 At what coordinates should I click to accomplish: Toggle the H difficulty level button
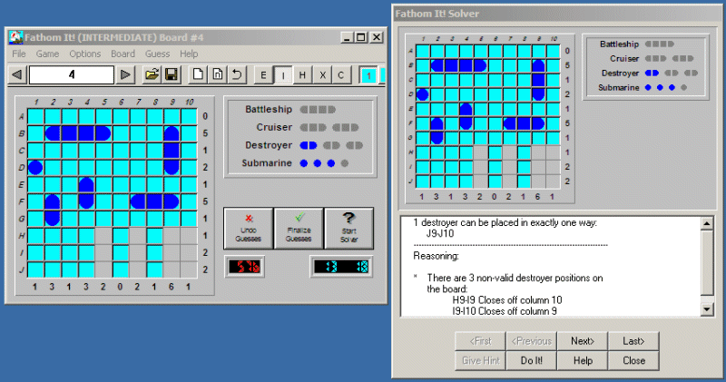302,74
